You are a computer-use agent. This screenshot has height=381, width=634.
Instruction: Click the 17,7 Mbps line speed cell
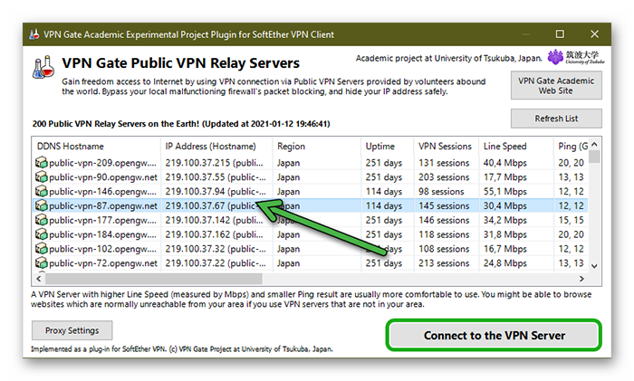click(x=505, y=177)
